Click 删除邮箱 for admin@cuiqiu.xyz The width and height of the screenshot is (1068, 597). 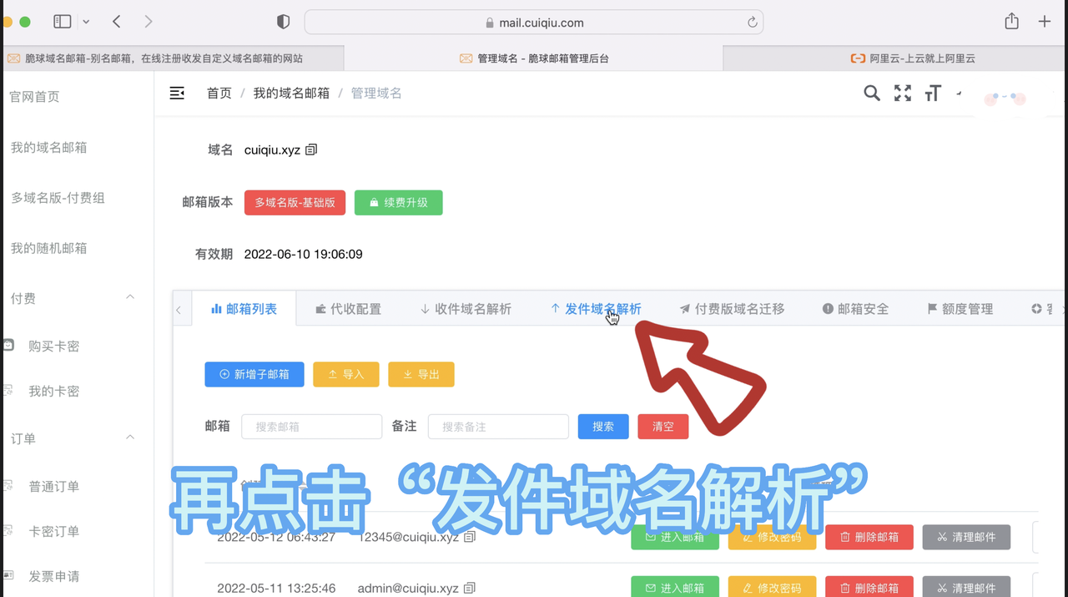coord(869,586)
